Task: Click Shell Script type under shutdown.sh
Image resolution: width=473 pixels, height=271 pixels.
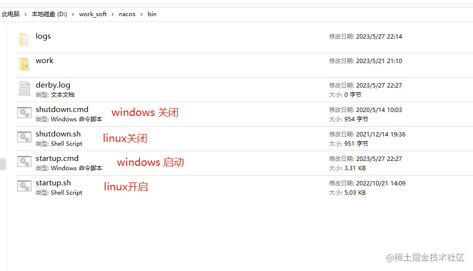Action: pyautogui.click(x=67, y=144)
